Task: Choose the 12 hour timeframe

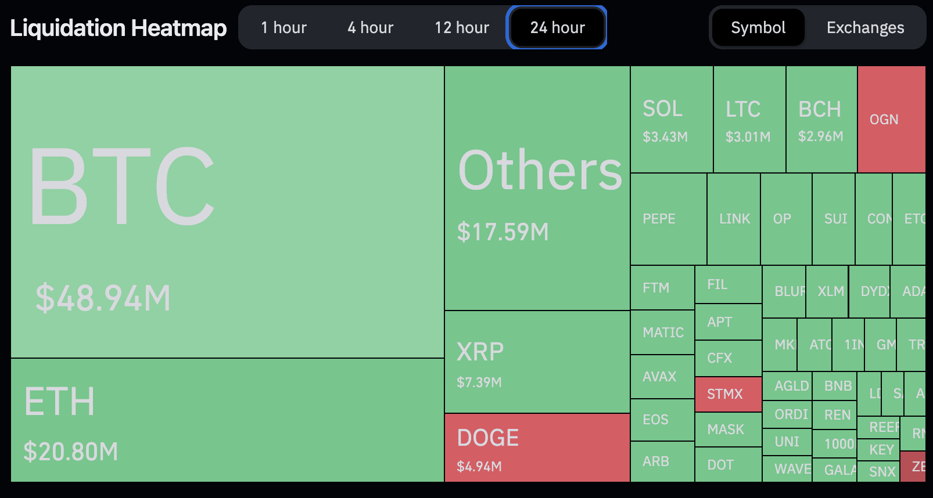Action: pos(462,28)
